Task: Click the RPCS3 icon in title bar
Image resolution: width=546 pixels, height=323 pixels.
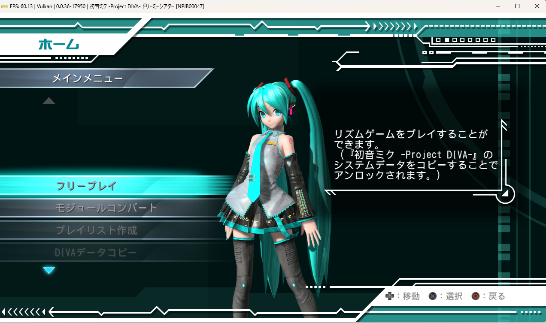Action: (5, 6)
